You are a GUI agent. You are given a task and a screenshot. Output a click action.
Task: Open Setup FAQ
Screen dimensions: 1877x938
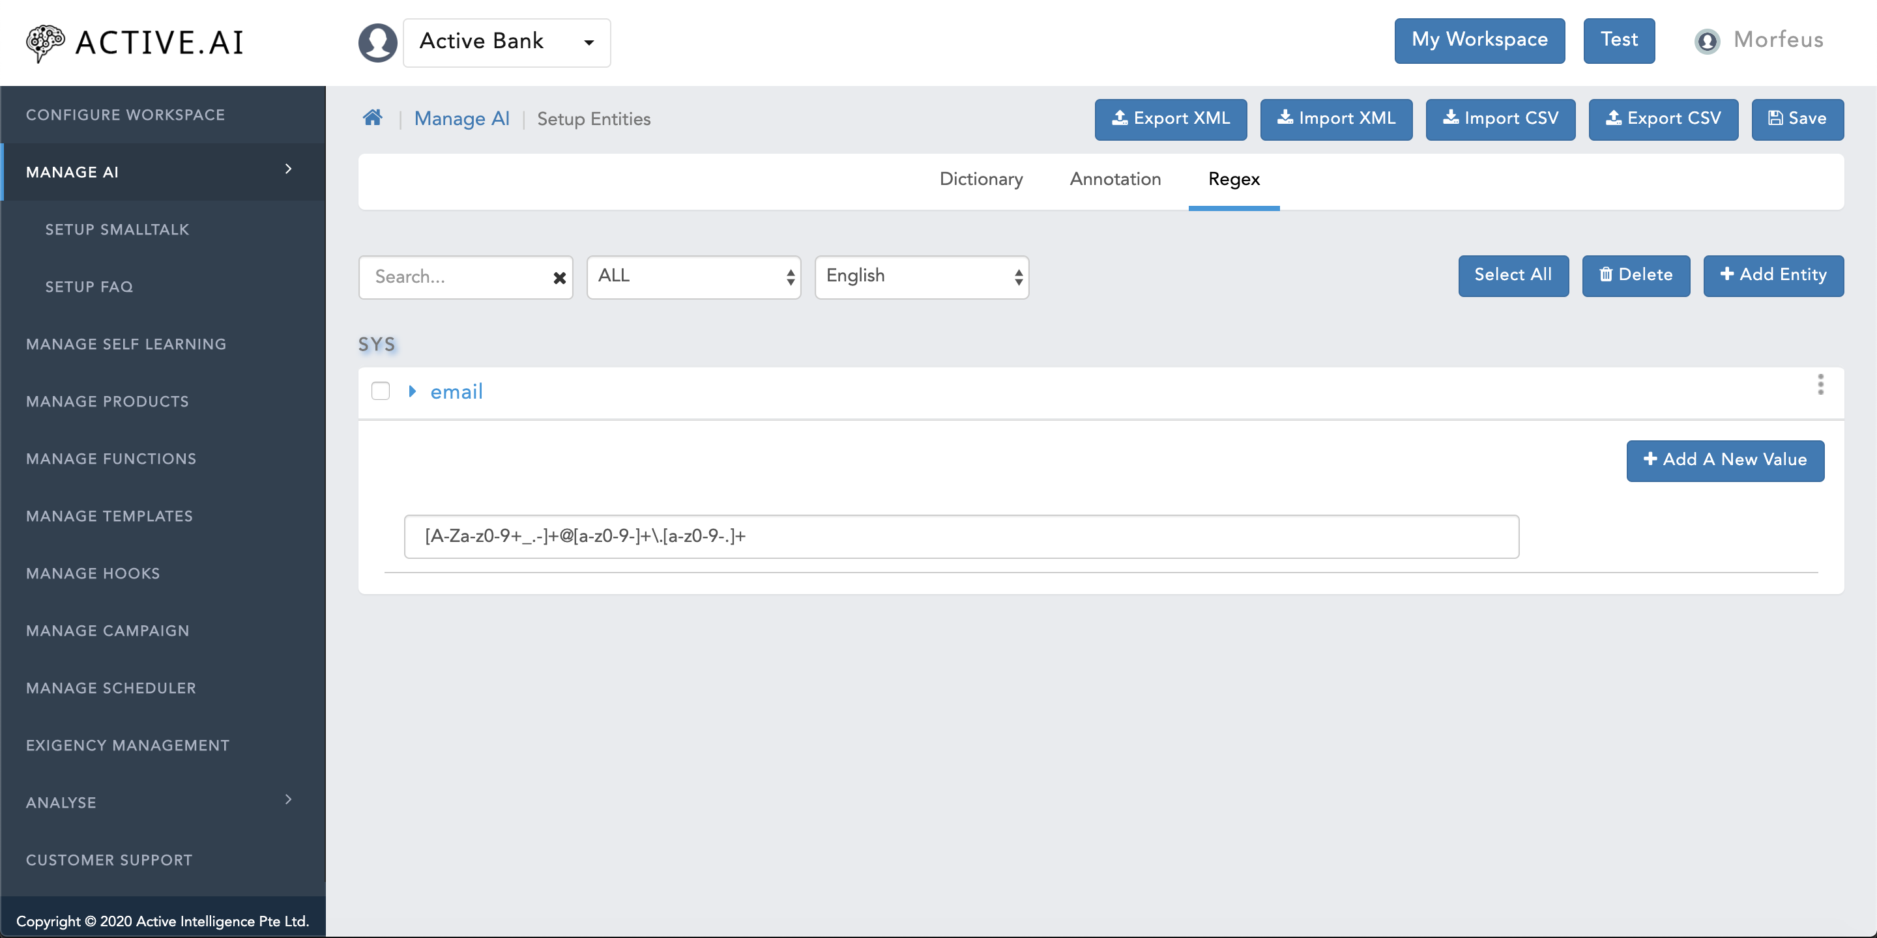tap(90, 287)
